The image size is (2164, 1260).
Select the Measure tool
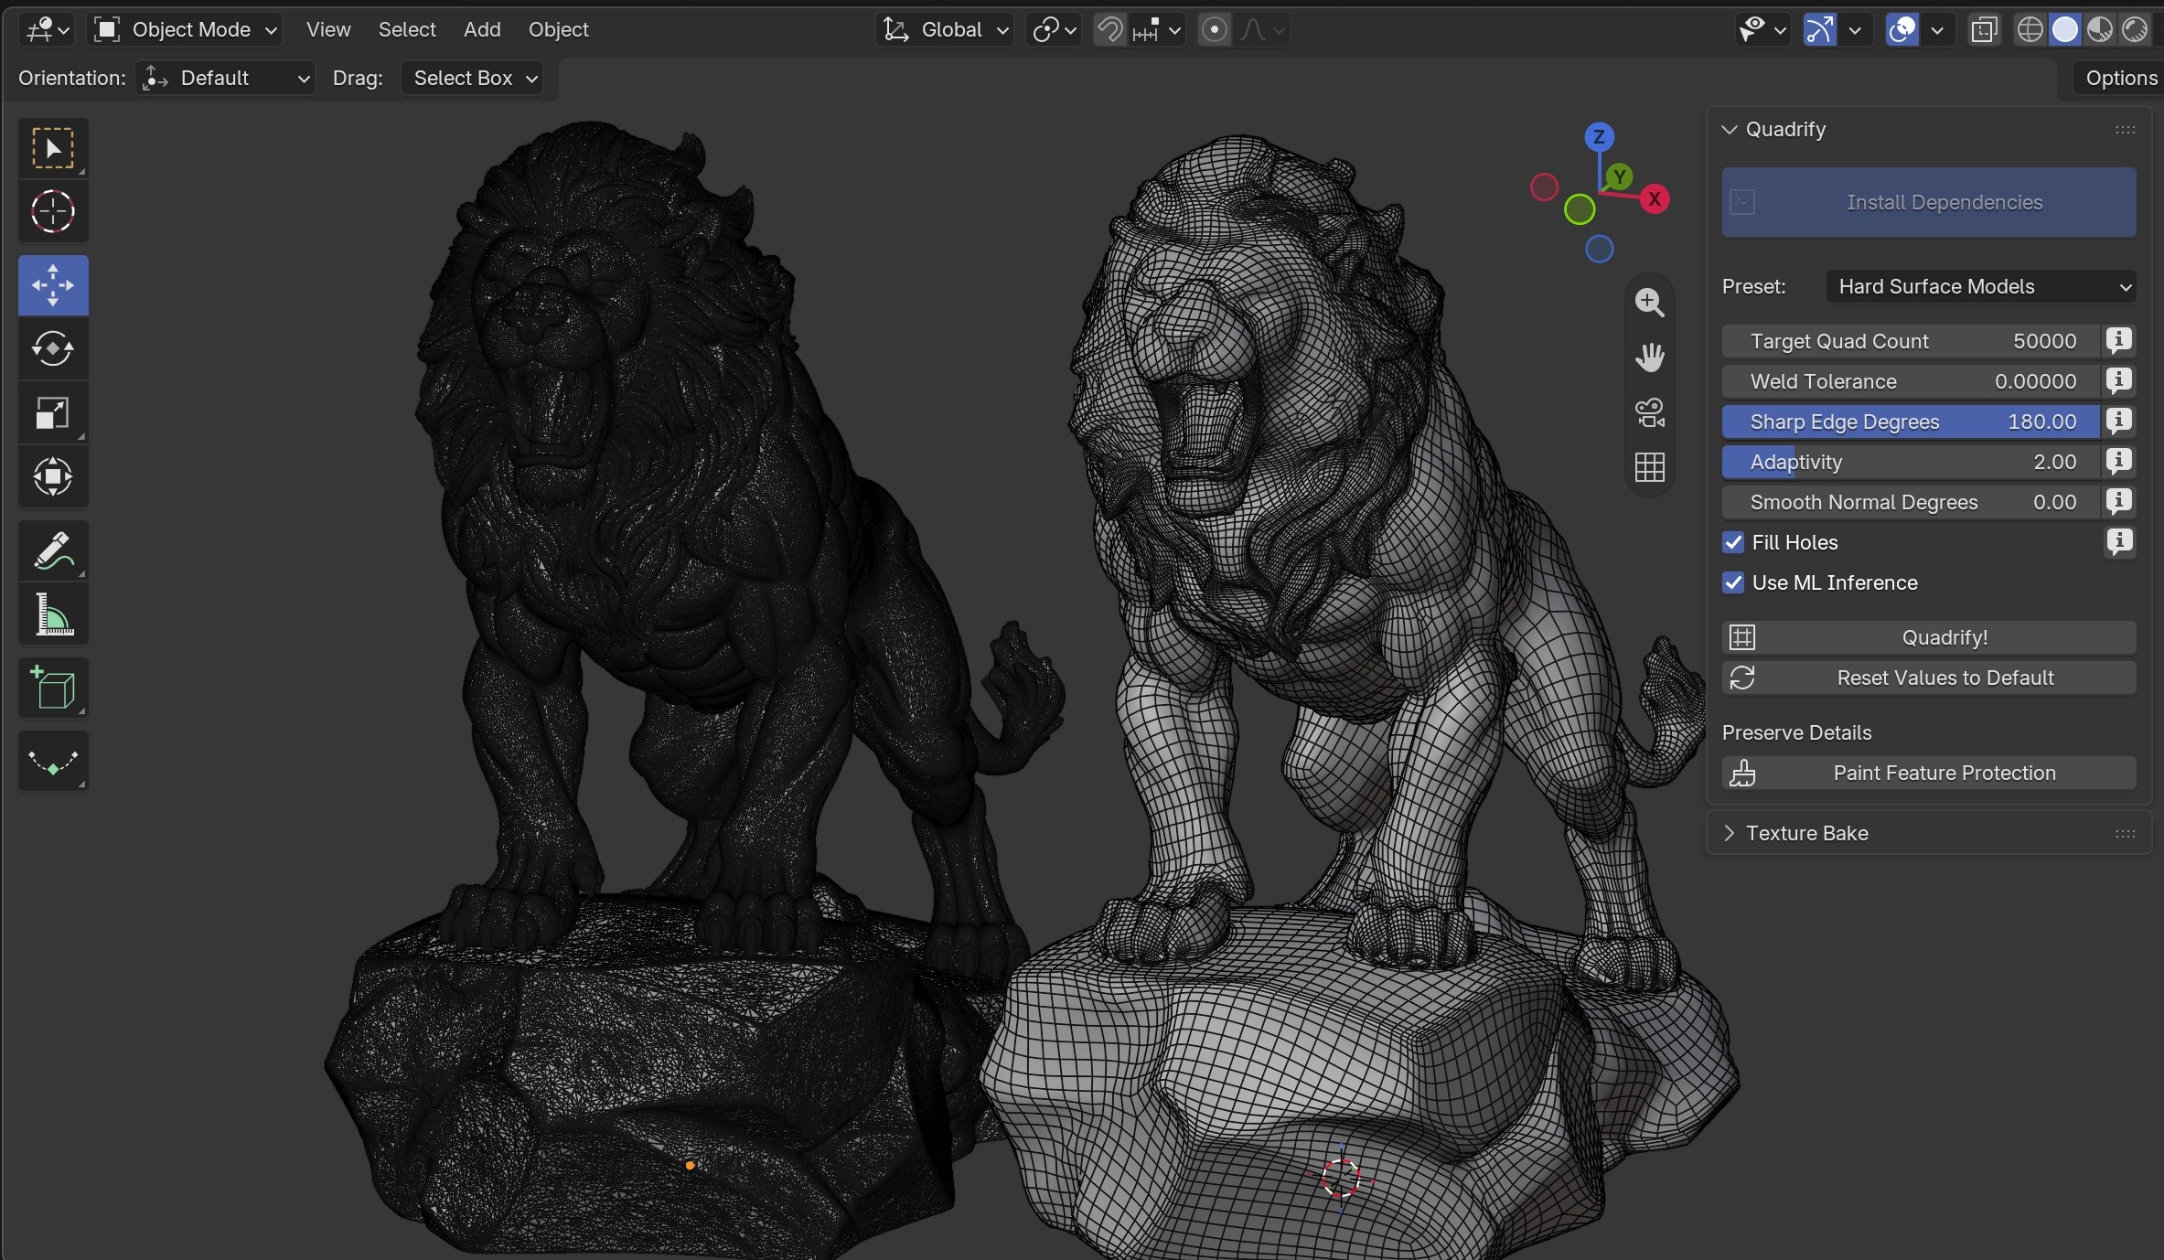[x=53, y=614]
